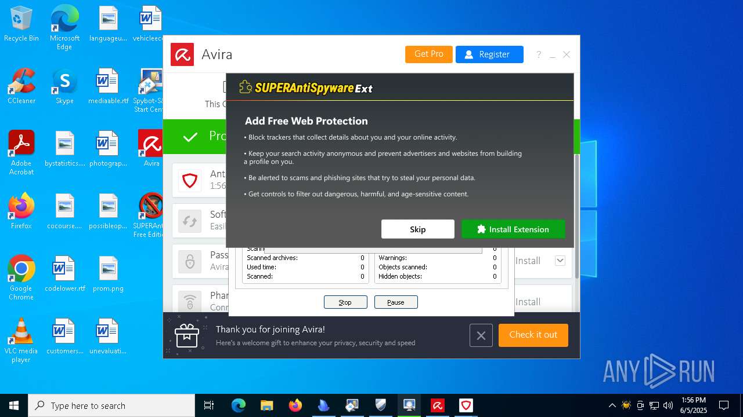Click 'Objects scanned:' label in scan window

click(403, 267)
